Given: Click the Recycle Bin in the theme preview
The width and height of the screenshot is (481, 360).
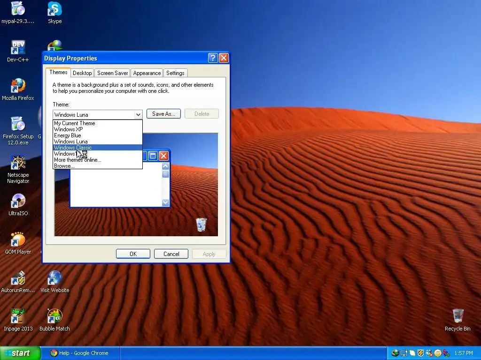Looking at the screenshot, I should (x=201, y=225).
